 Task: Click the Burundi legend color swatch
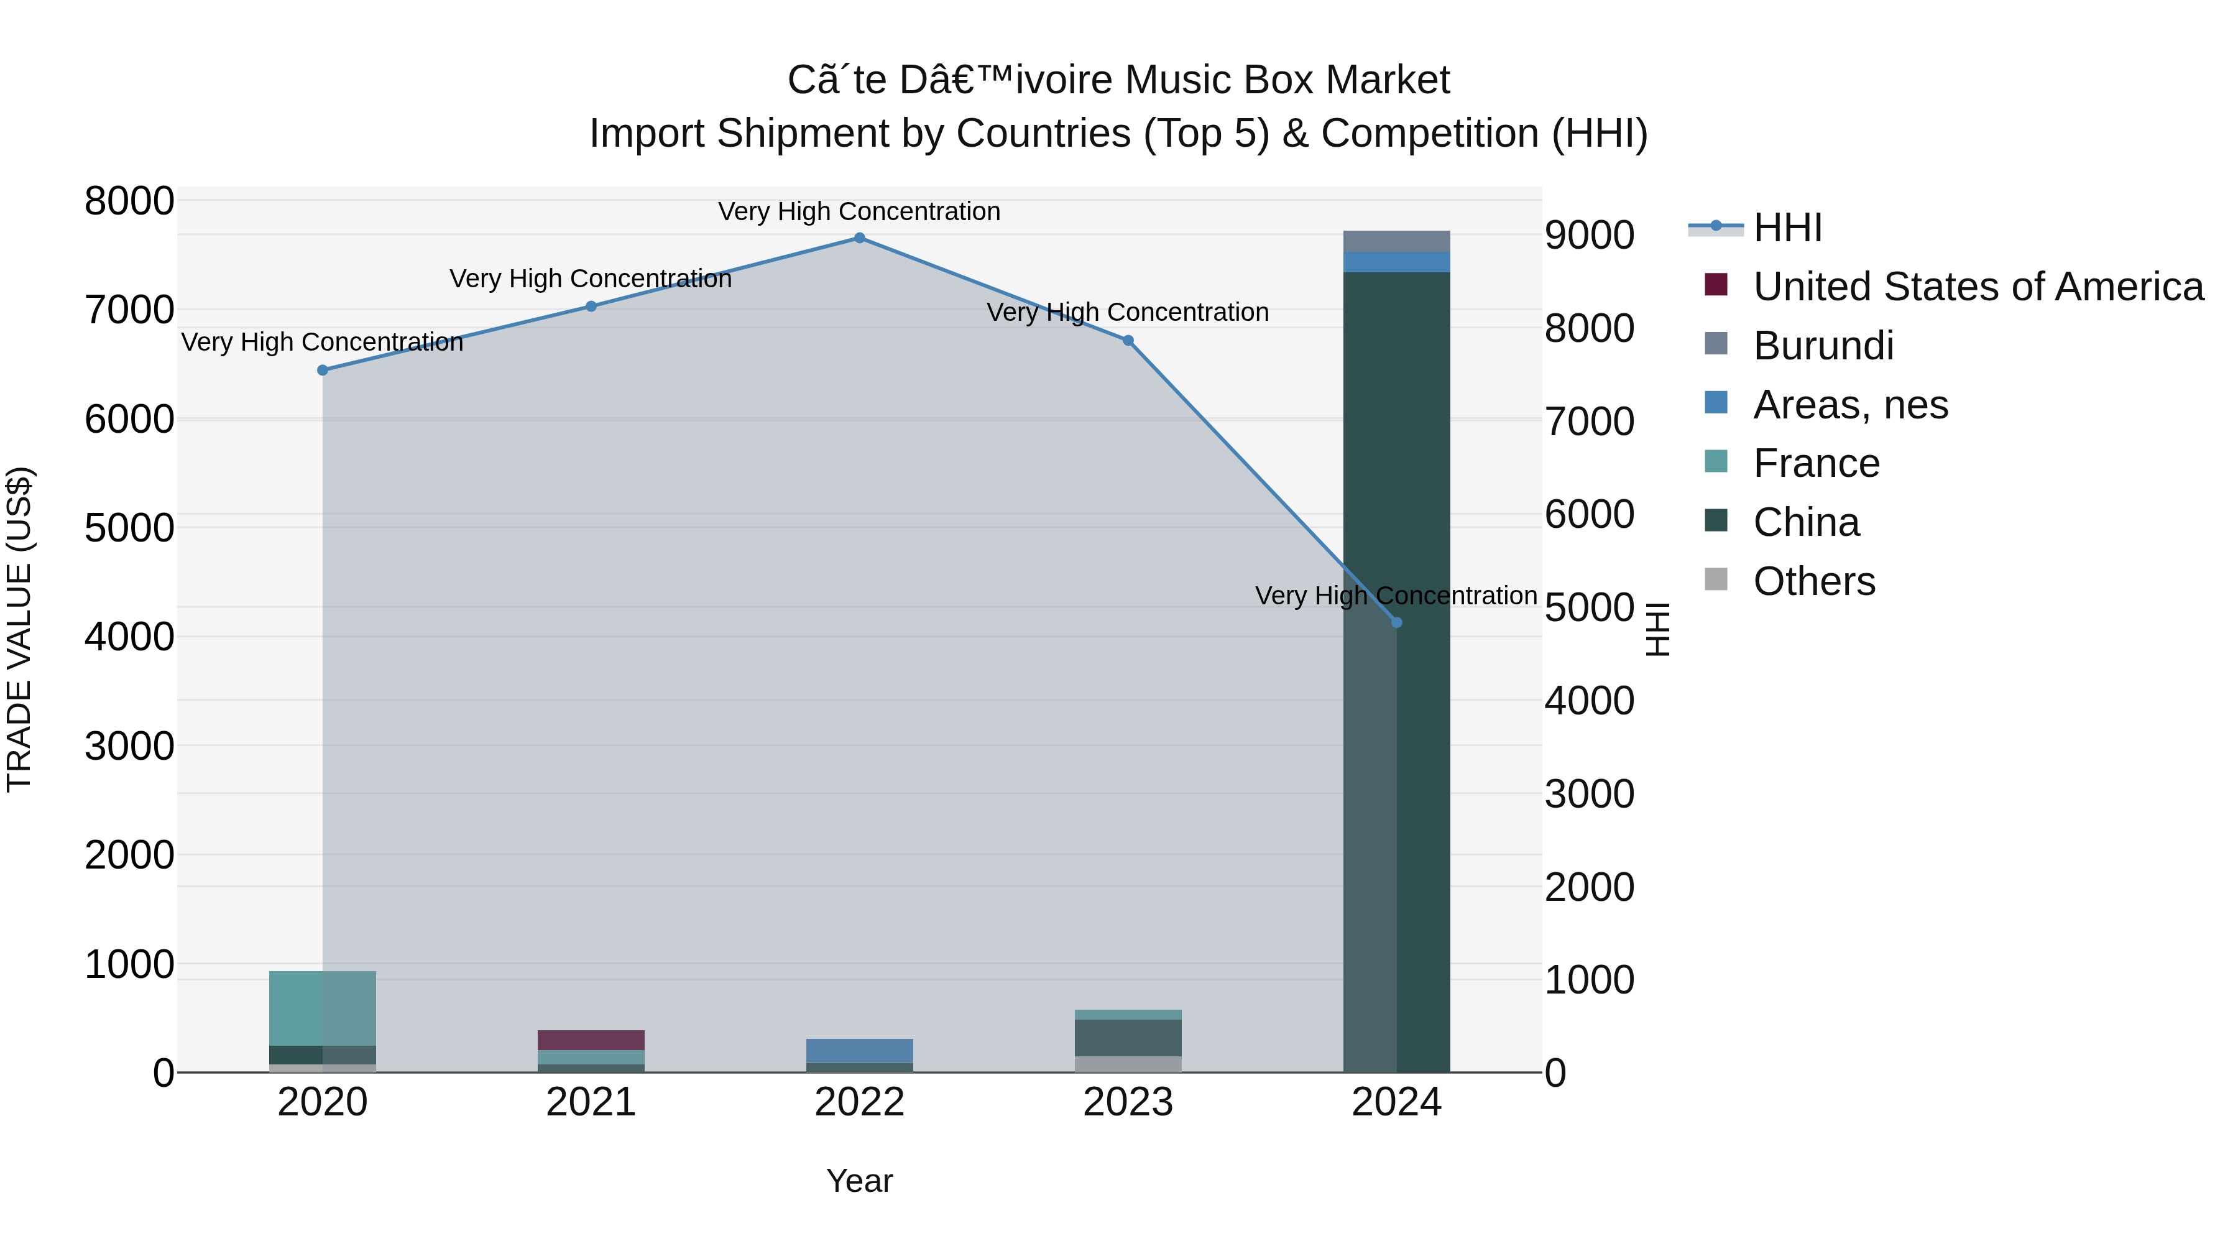pos(1716,343)
